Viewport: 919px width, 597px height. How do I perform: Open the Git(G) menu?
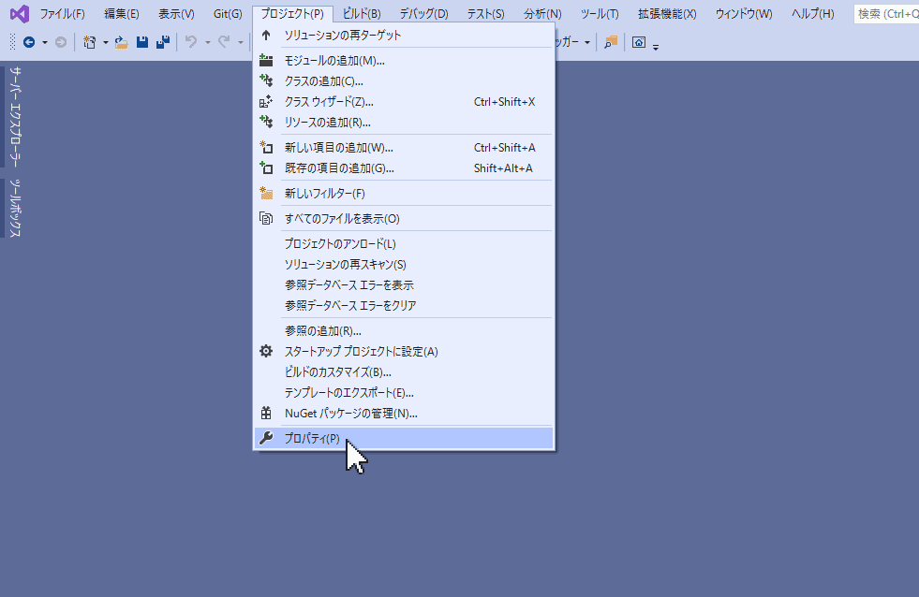(x=228, y=13)
